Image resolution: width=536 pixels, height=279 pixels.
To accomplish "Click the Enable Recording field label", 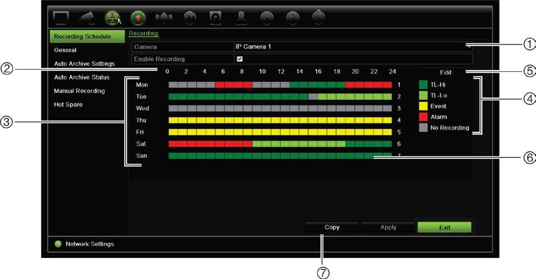I will (x=160, y=59).
